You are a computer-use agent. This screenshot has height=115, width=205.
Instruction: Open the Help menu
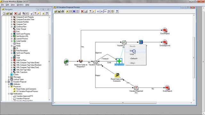(x=27, y=5)
